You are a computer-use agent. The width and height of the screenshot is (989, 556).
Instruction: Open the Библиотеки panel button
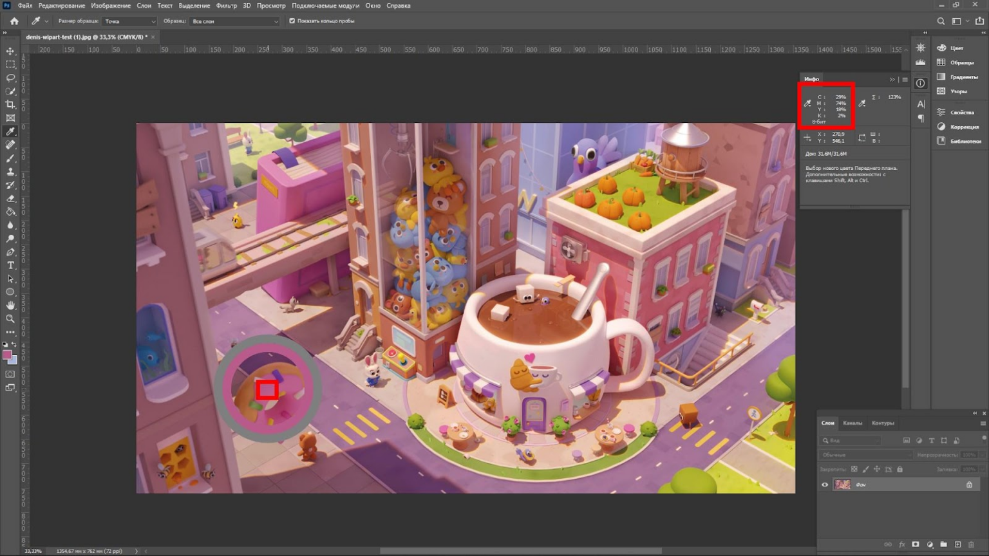959,141
